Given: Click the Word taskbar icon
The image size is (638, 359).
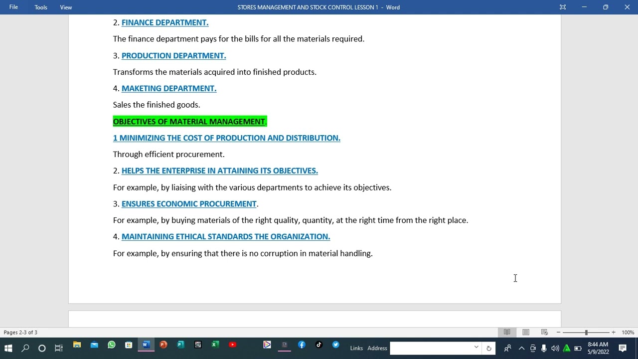Looking at the screenshot, I should click(146, 345).
